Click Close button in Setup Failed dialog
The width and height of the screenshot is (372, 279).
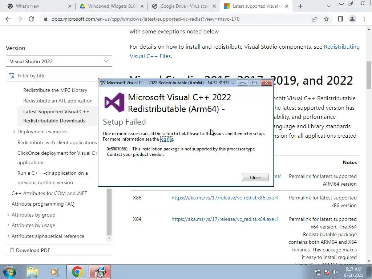(255, 177)
